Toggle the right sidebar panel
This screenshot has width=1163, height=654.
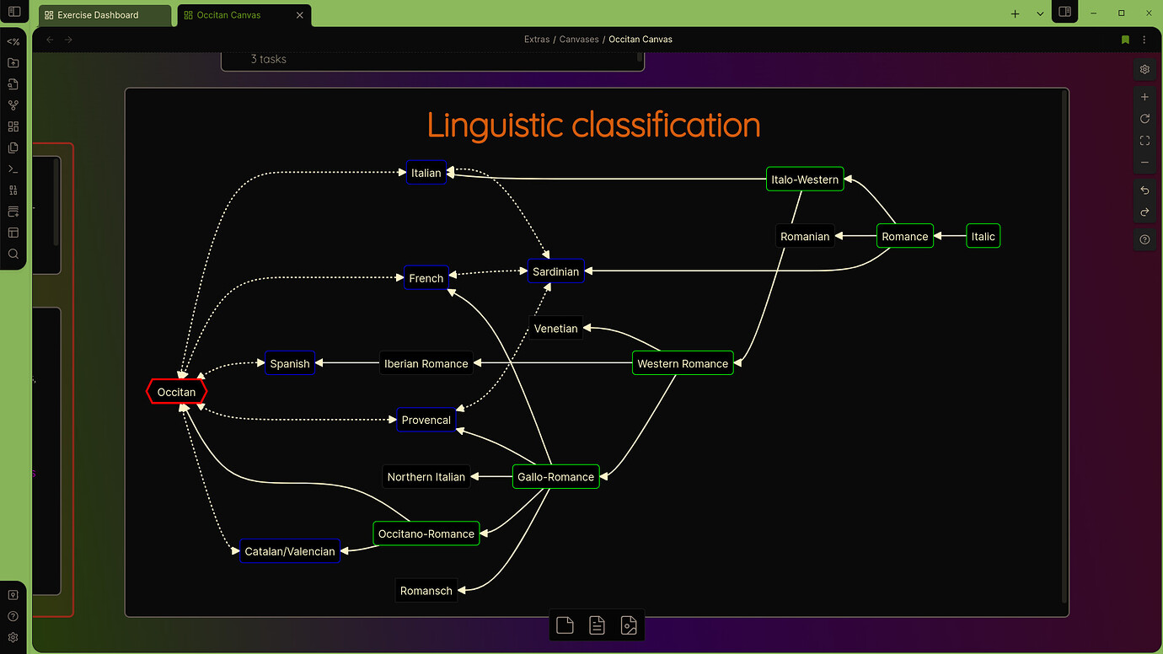point(1065,13)
